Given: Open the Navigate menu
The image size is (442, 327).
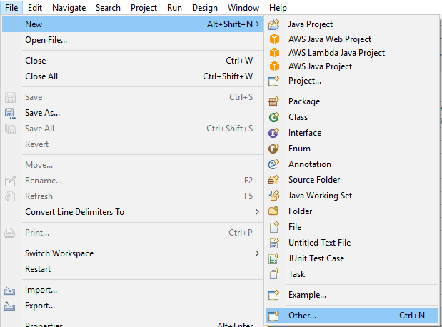Looking at the screenshot, I should pyautogui.click(x=69, y=8).
